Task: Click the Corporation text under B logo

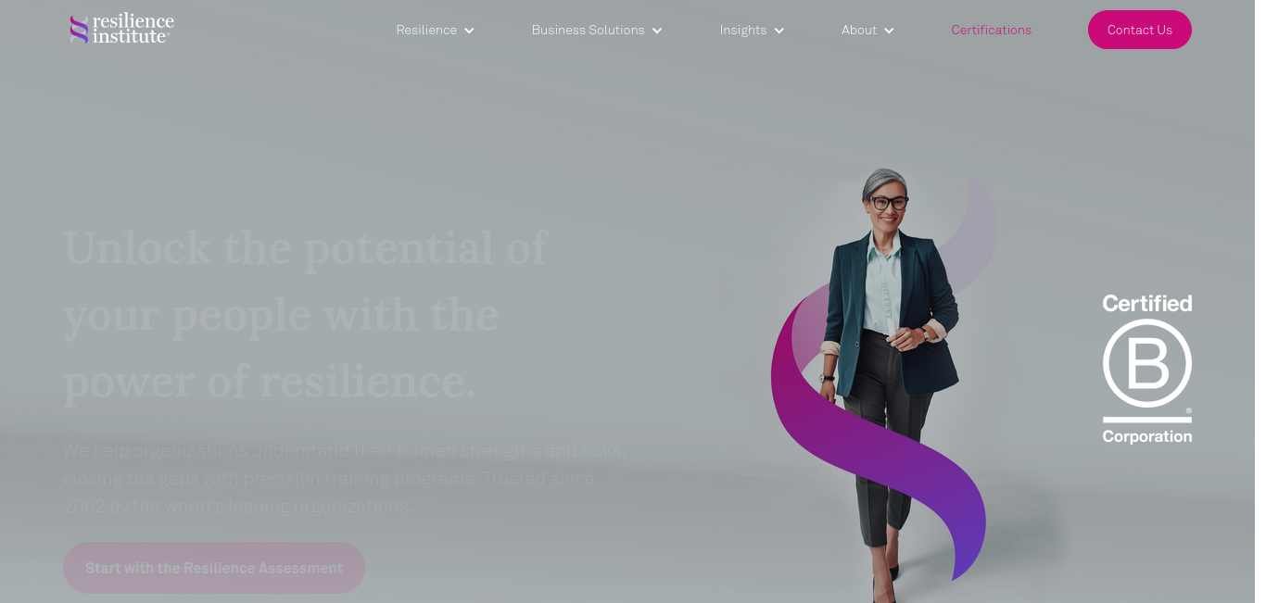Action: click(x=1147, y=436)
